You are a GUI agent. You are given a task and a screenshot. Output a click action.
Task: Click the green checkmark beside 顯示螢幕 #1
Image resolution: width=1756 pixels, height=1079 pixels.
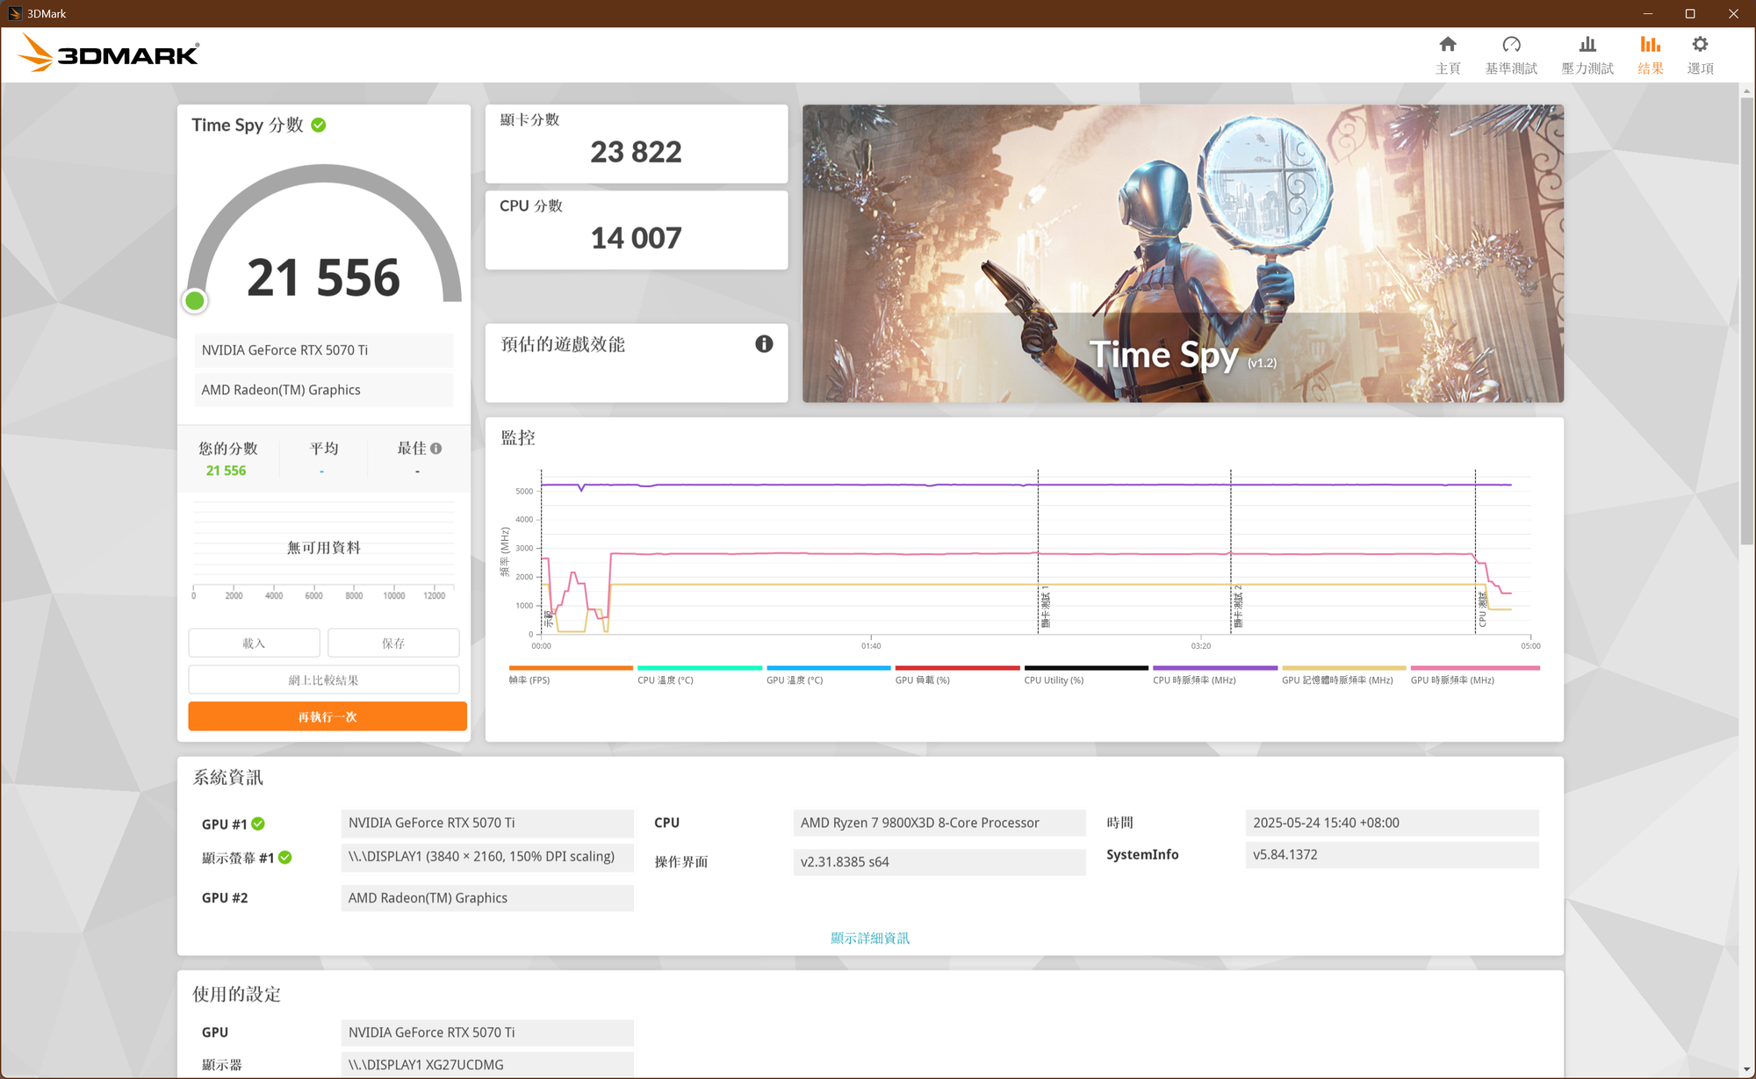pyautogui.click(x=285, y=858)
